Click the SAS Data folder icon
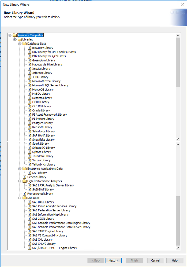The image size is (188, 268). [25, 198]
